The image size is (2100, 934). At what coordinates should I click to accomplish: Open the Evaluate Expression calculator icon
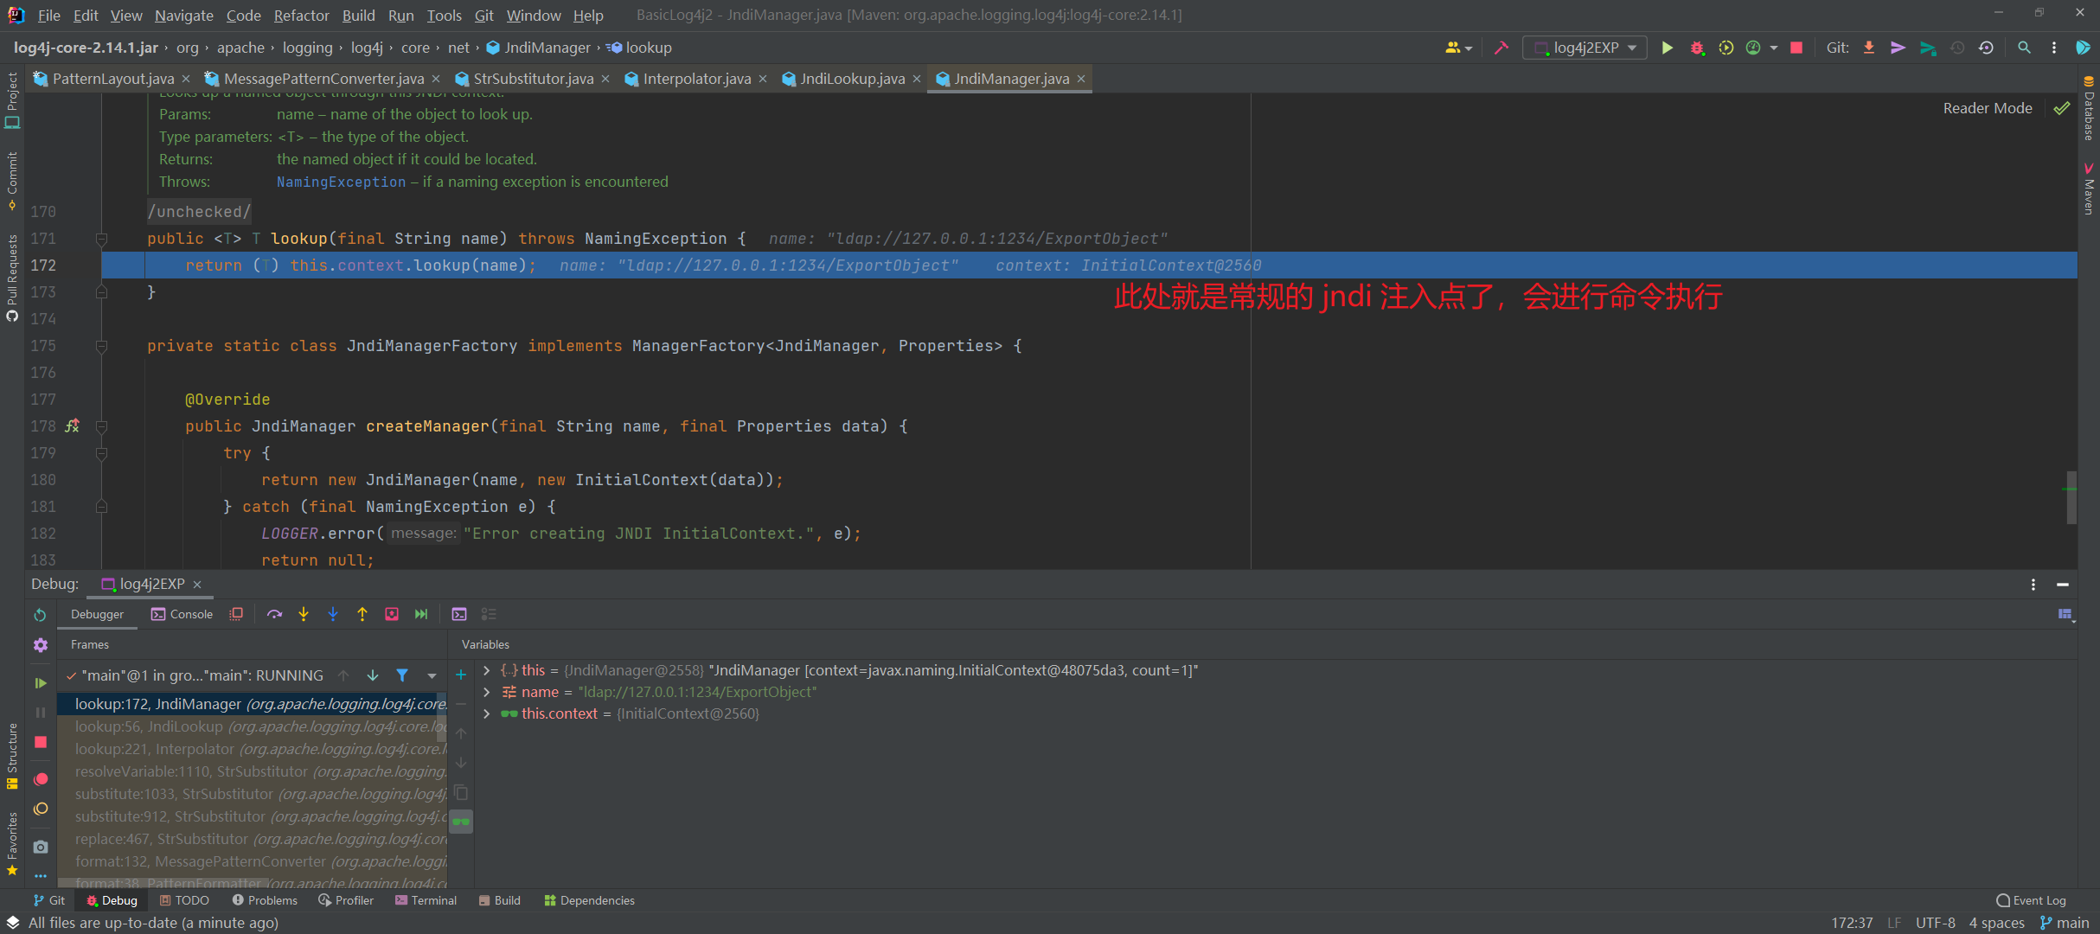coord(459,614)
